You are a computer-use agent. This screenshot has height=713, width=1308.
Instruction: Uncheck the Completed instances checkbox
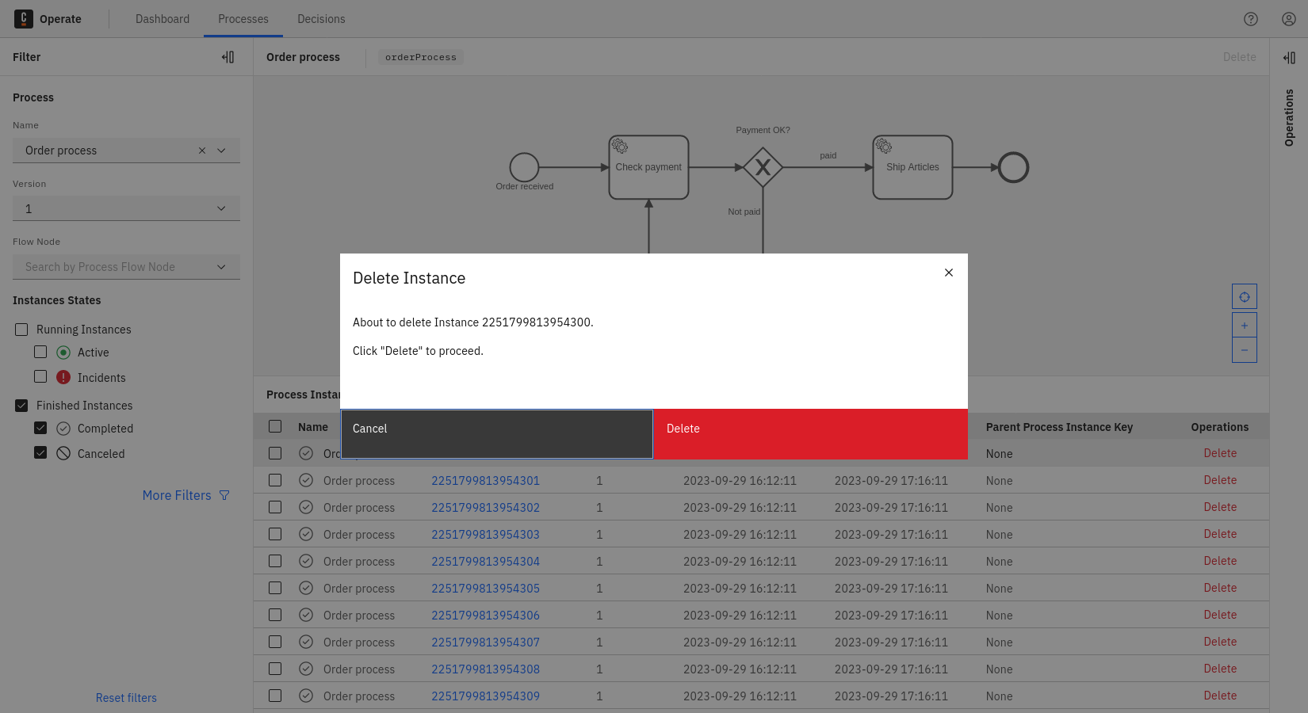40,428
